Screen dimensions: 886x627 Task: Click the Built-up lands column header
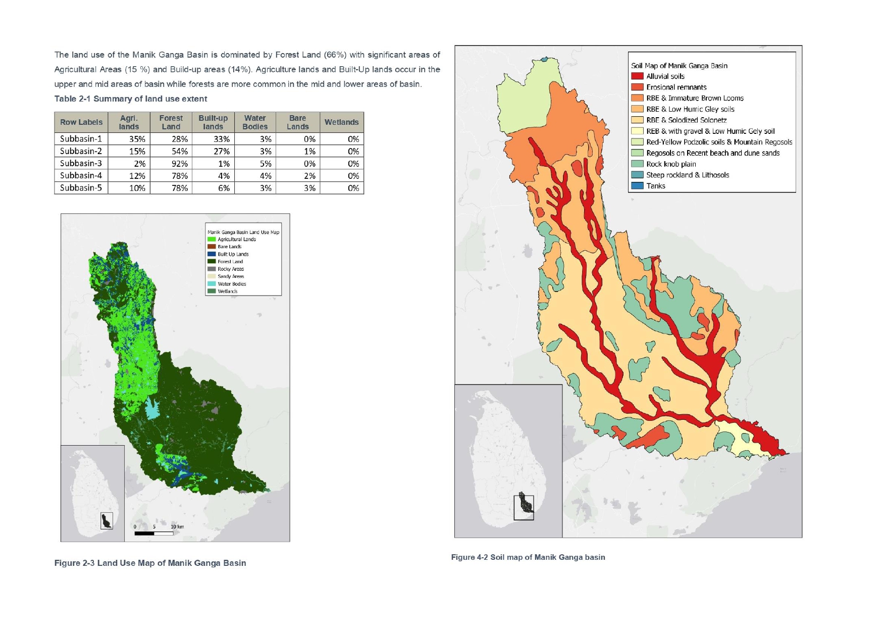[x=213, y=122]
